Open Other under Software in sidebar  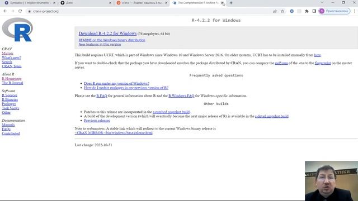click(x=6, y=113)
